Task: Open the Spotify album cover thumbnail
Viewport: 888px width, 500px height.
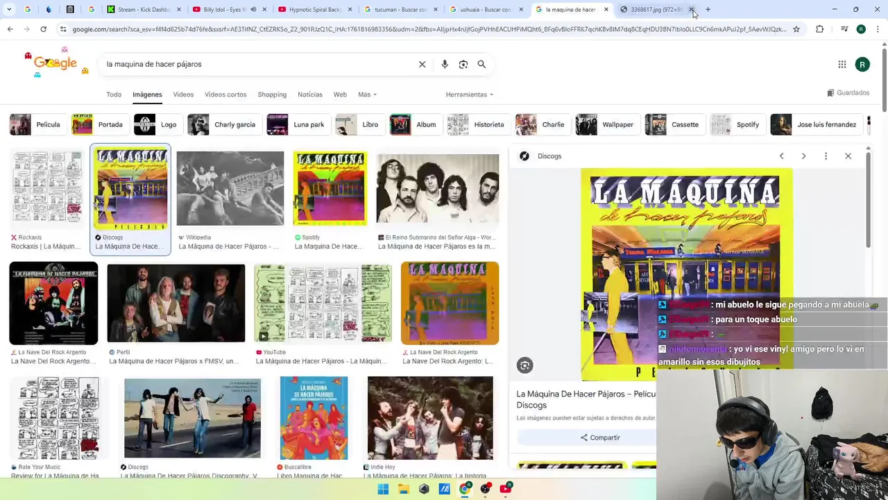Action: [x=330, y=188]
